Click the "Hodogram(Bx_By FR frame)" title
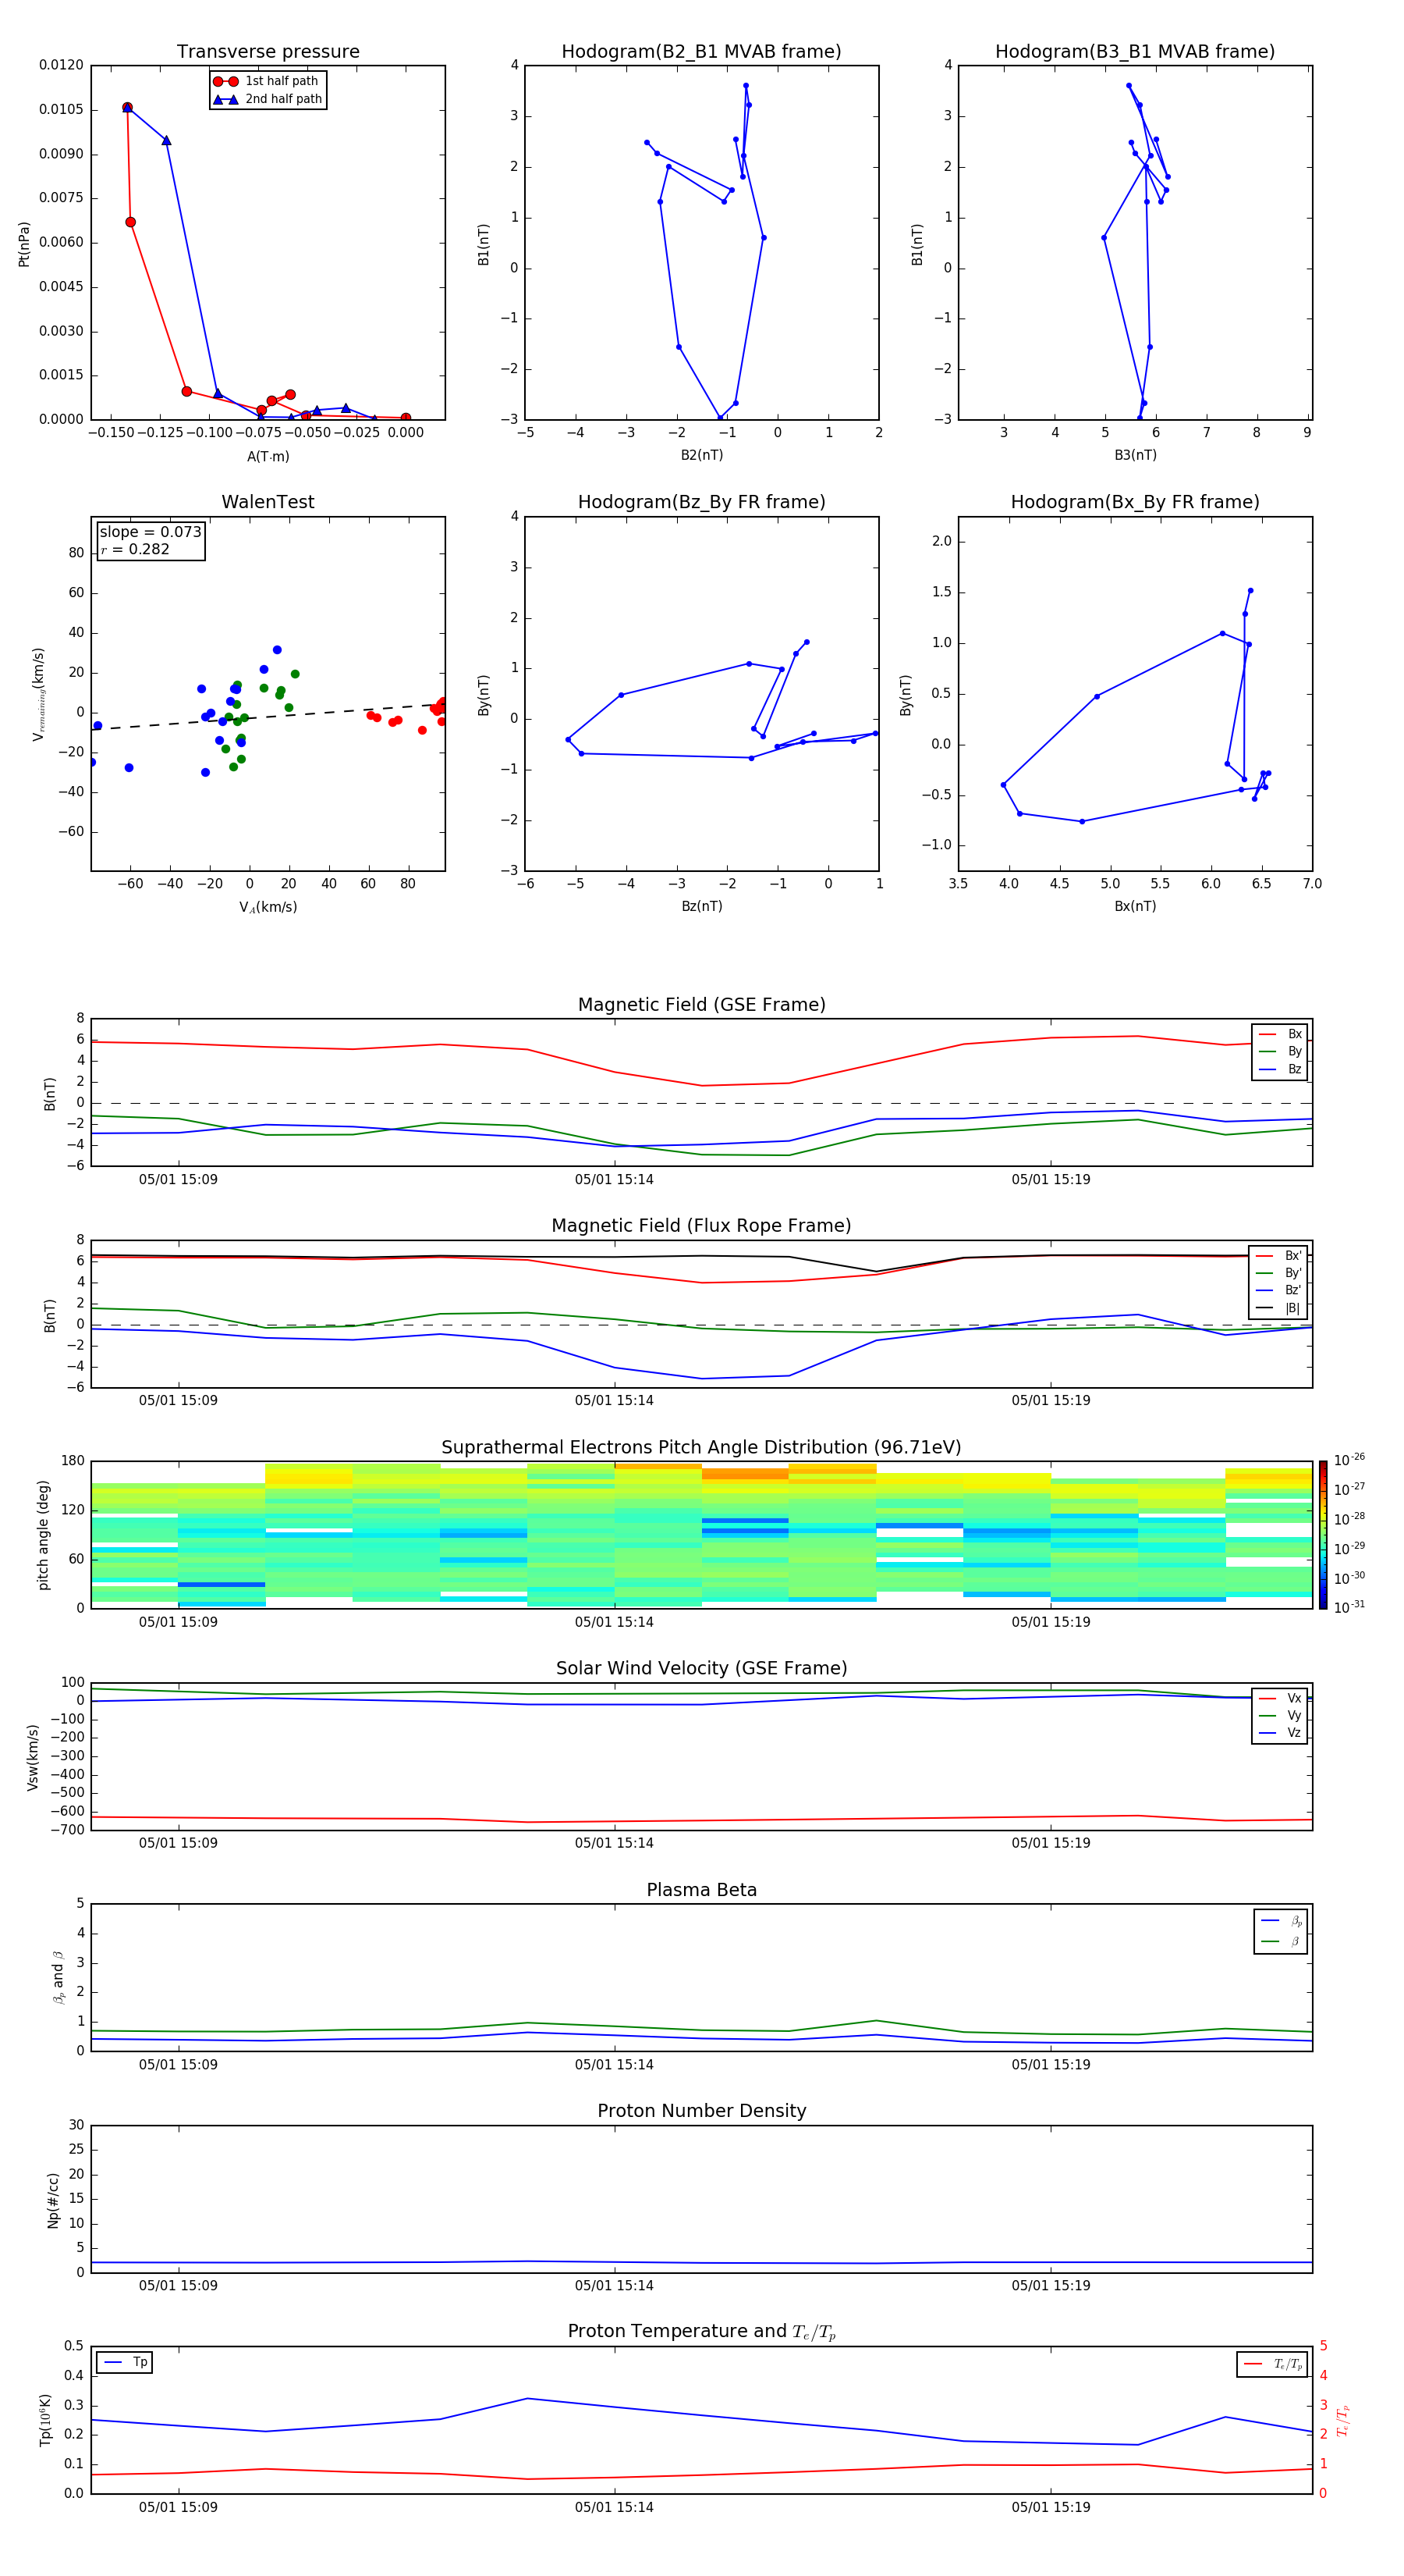 tap(1135, 502)
